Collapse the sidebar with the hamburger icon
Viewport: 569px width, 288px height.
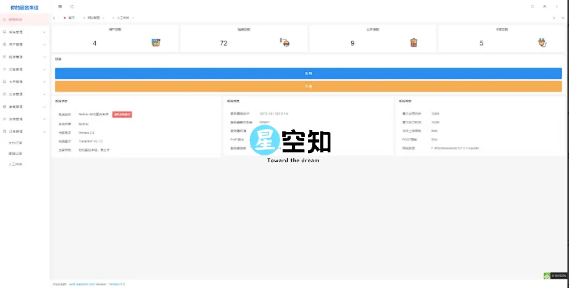[x=60, y=7]
